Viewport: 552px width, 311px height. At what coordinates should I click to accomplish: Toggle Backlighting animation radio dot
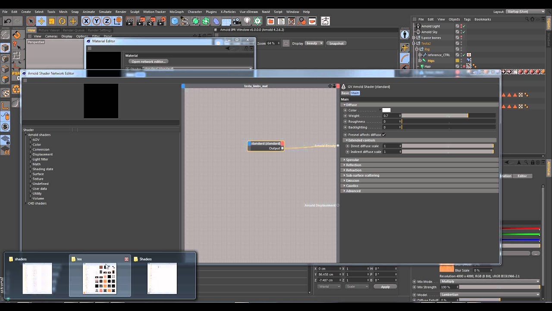[345, 127]
